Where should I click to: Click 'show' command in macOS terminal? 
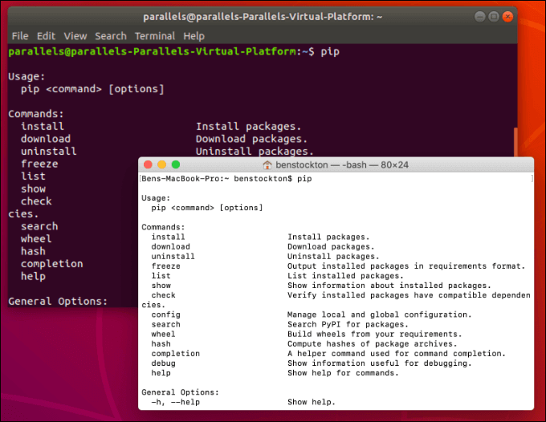[161, 286]
